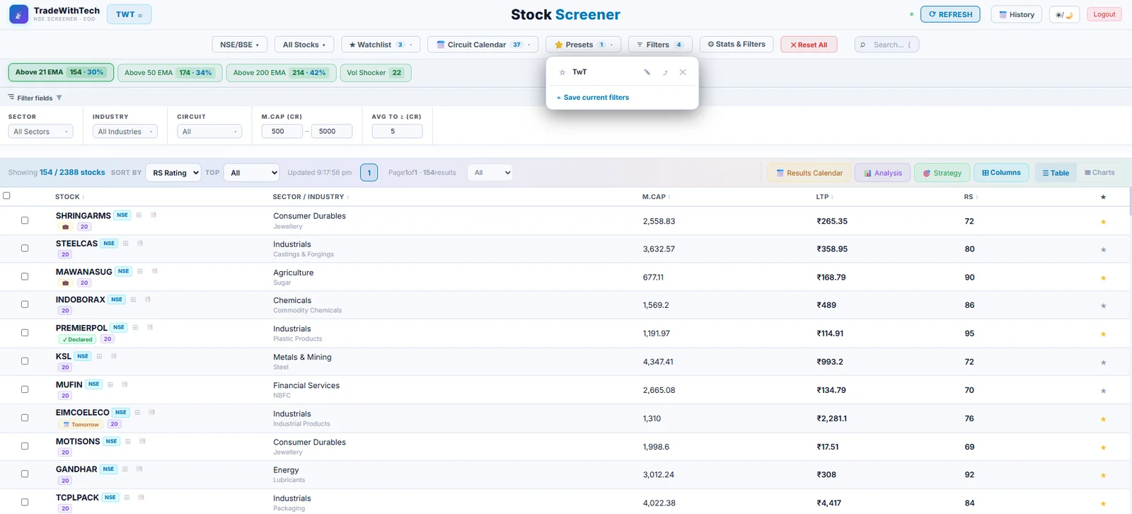Click Save current filters link
Screen dimensions: 1132x514
point(593,98)
